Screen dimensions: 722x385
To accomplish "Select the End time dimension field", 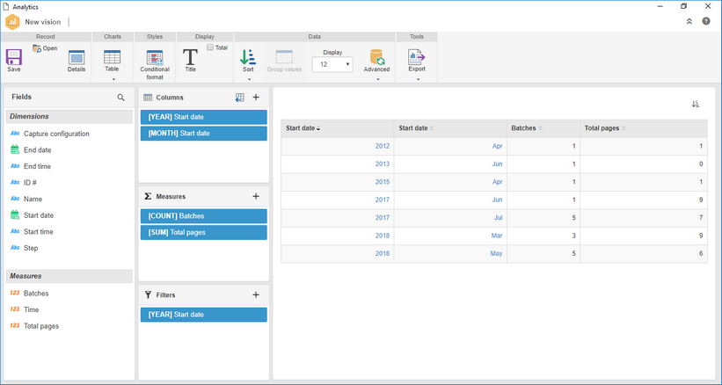I will click(x=37, y=166).
